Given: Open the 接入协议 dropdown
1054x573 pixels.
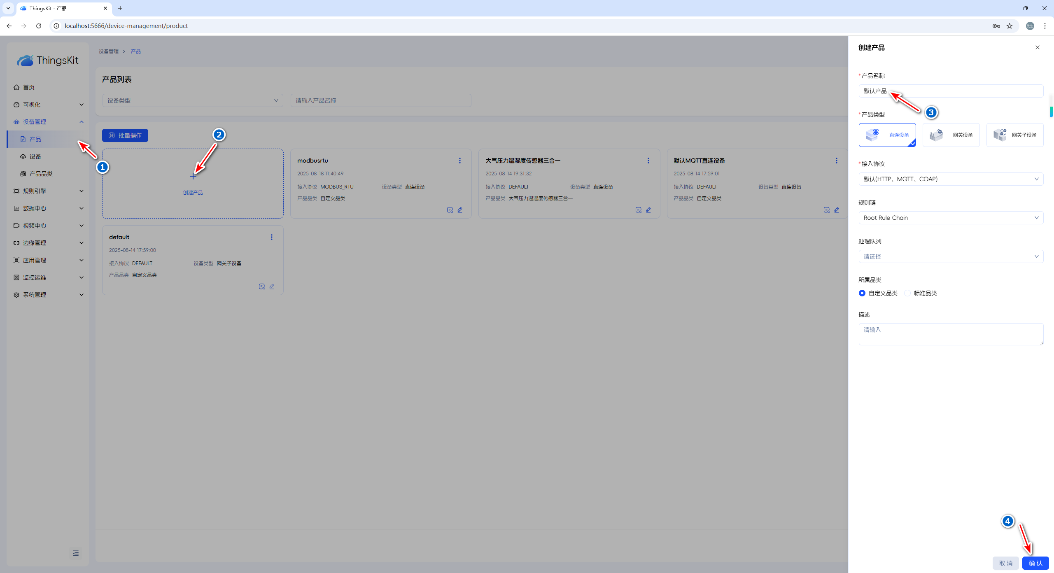Looking at the screenshot, I should (951, 179).
